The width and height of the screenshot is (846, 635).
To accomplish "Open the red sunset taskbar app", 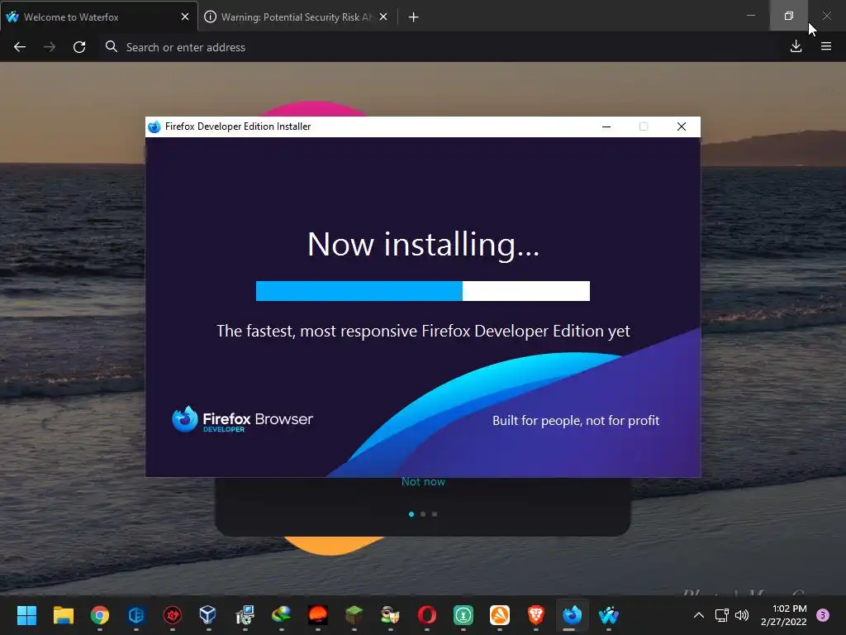I will pyautogui.click(x=318, y=615).
